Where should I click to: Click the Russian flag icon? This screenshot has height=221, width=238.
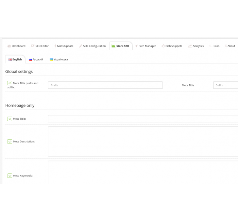click(31, 60)
